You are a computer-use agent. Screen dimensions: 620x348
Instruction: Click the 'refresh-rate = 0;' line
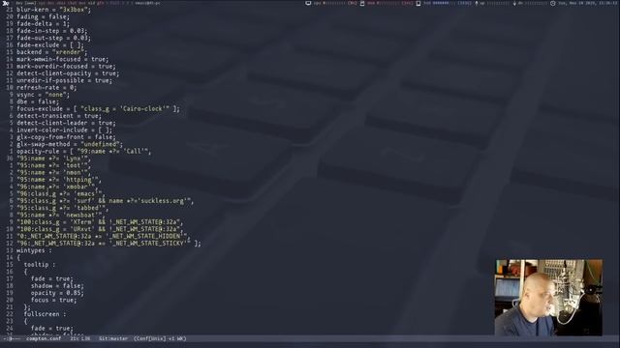coord(46,88)
